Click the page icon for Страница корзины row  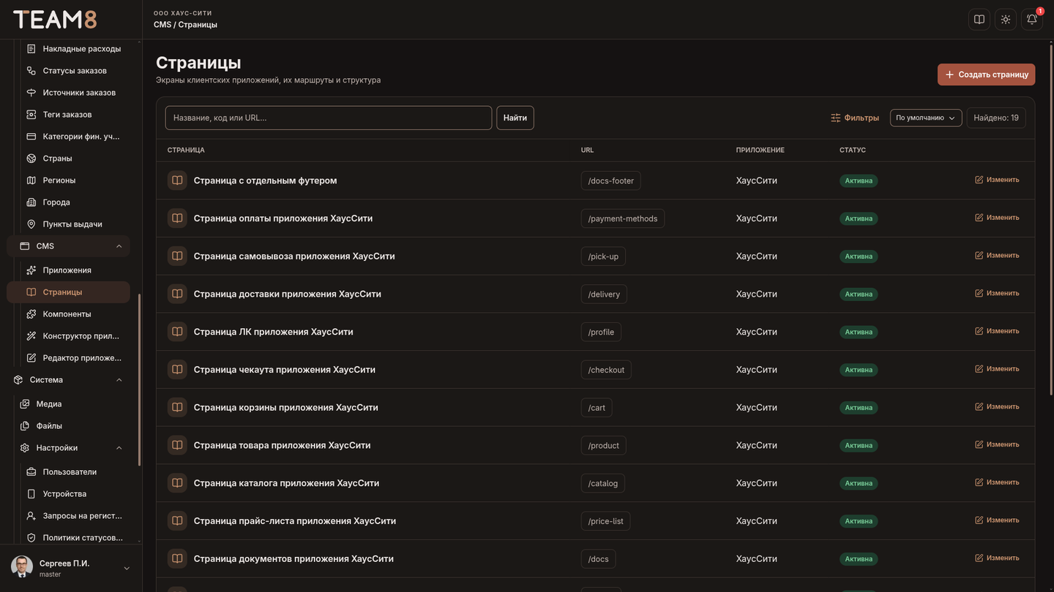tap(177, 408)
